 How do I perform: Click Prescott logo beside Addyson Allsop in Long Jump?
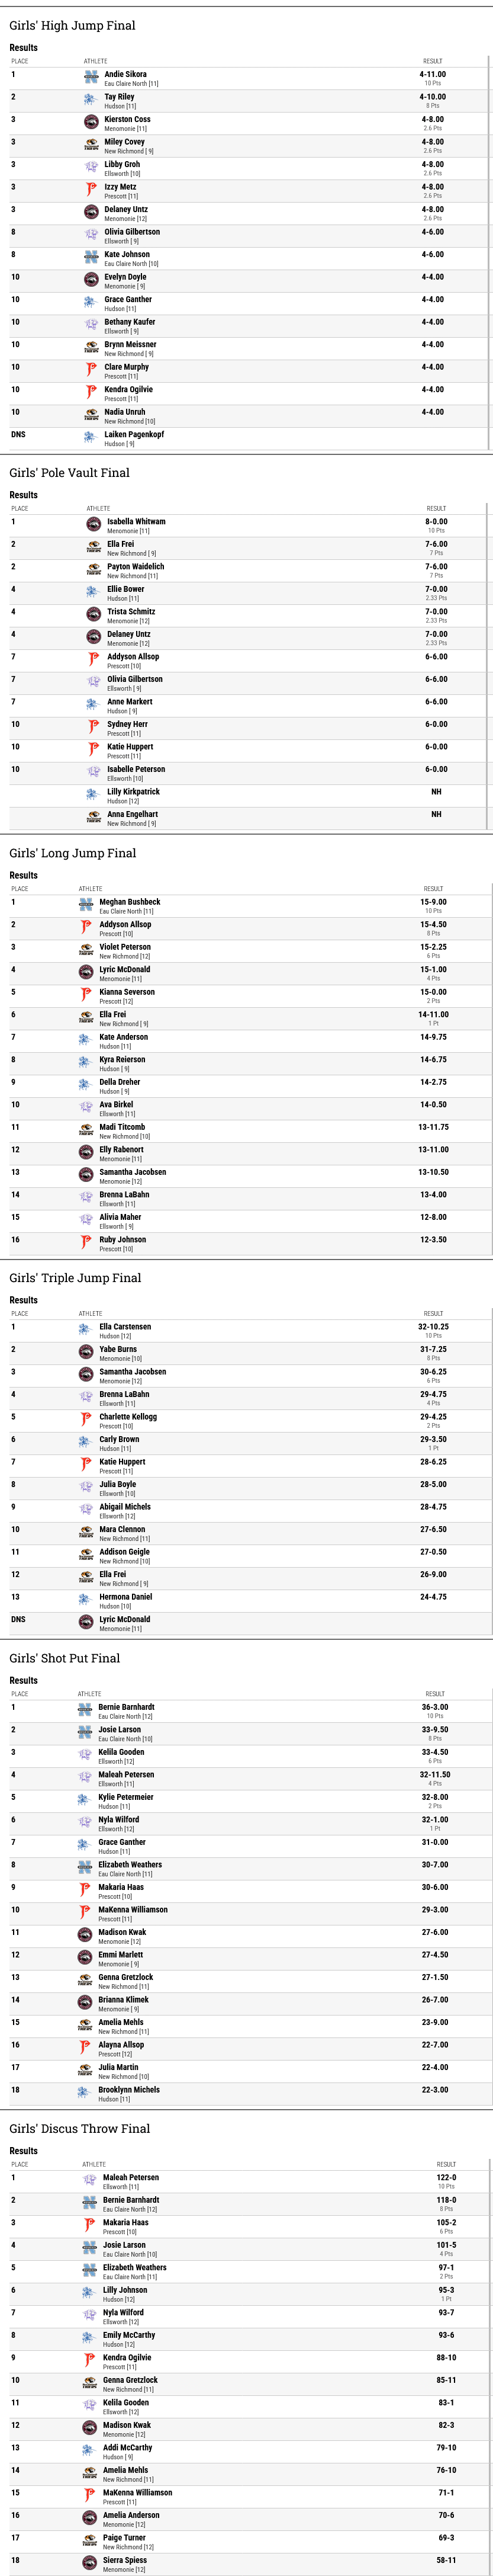[86, 927]
